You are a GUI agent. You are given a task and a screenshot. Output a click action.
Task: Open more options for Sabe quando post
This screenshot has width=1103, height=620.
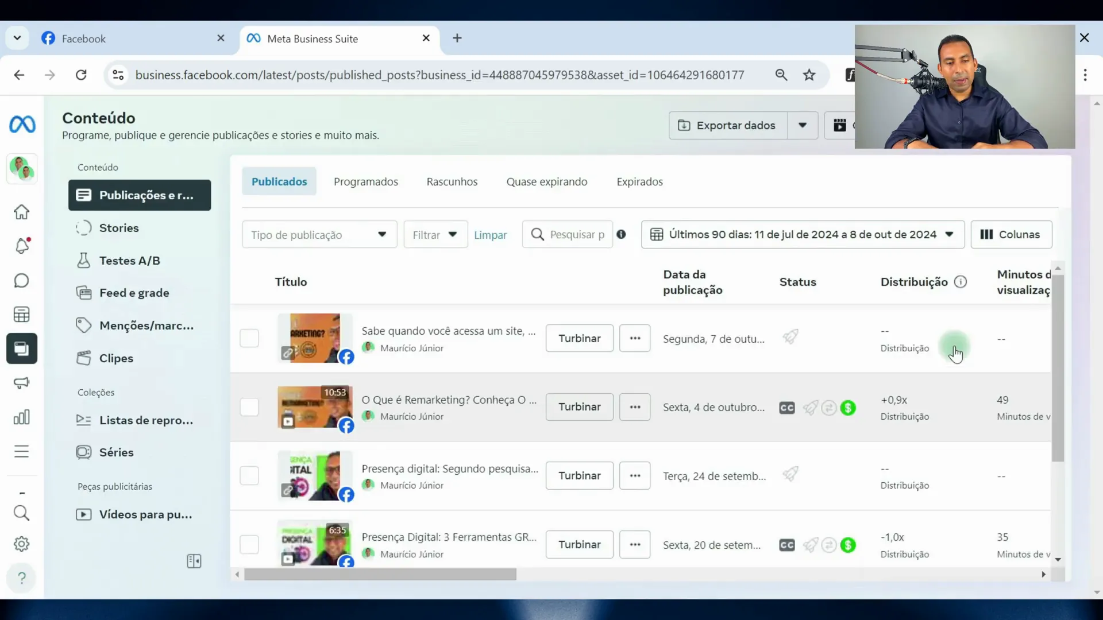(635, 338)
